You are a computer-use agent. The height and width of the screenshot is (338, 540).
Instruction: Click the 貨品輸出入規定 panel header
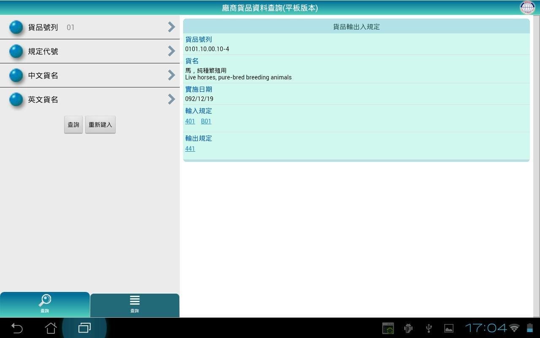[356, 27]
